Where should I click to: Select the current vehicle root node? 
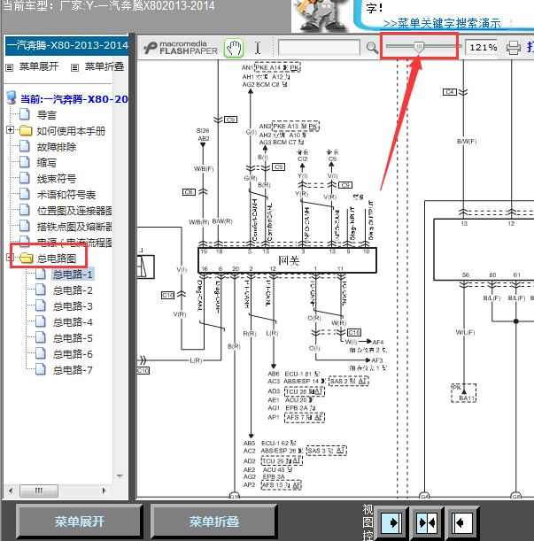(74, 99)
